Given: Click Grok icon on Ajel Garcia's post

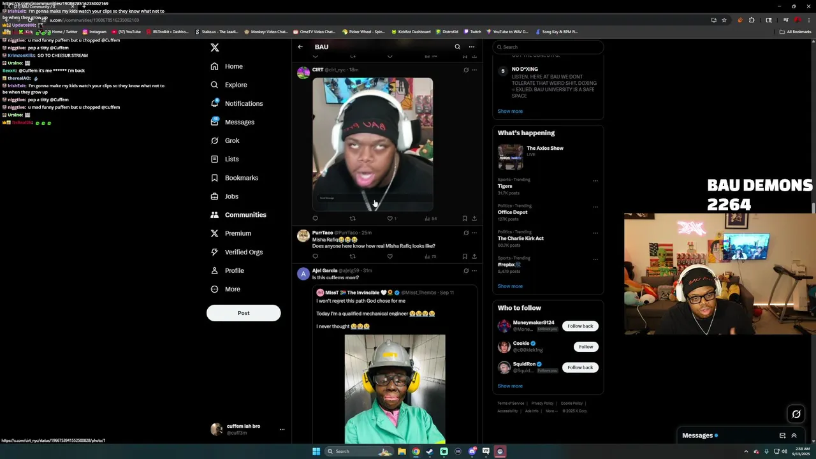Looking at the screenshot, I should 466,271.
